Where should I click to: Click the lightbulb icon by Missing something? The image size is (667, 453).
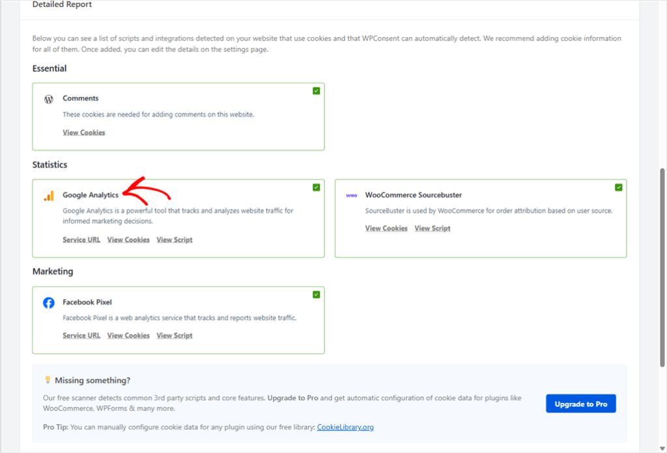(x=48, y=379)
